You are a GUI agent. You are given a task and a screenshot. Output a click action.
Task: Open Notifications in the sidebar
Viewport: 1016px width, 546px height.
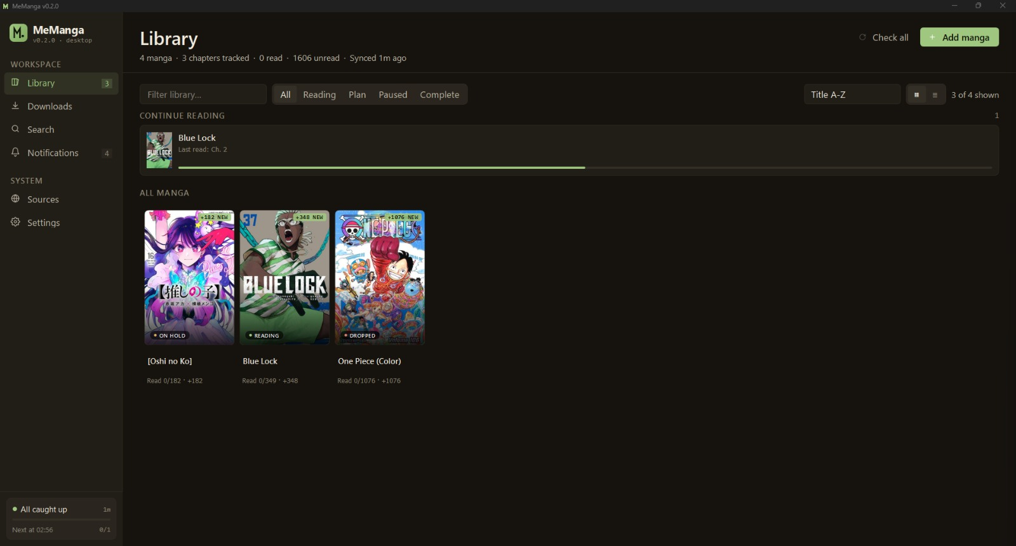[62, 152]
